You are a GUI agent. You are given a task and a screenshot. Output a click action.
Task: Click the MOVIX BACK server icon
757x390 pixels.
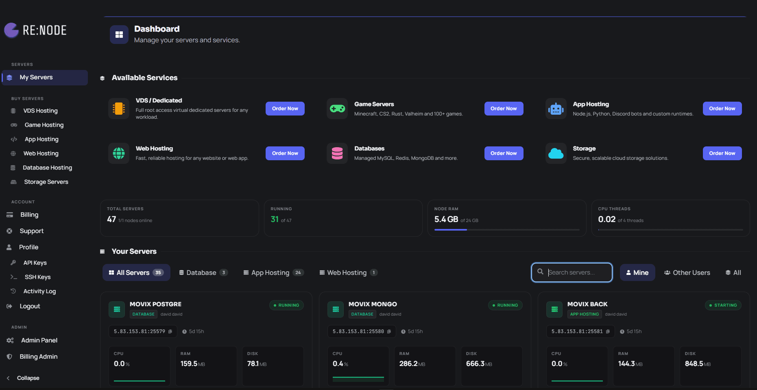tap(554, 309)
